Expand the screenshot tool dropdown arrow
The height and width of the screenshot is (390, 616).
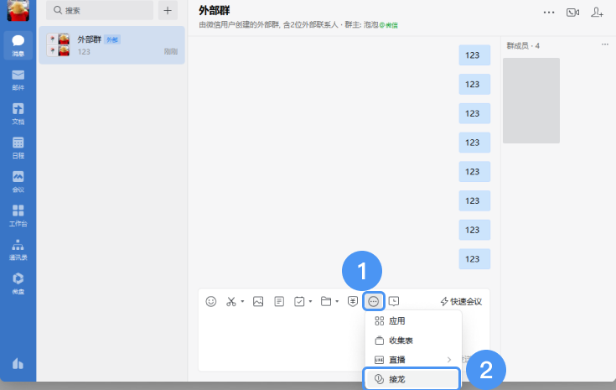(242, 302)
